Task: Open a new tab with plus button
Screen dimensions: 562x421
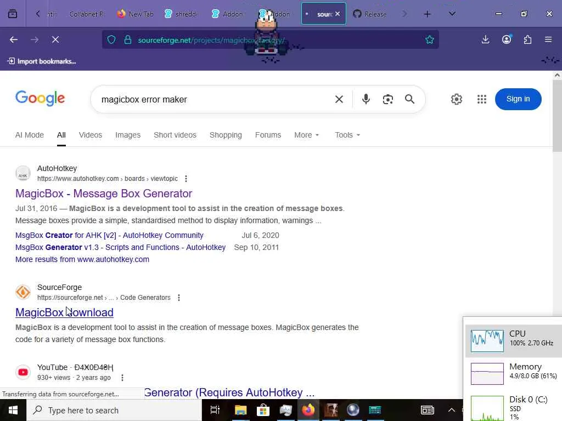Action: [427, 14]
